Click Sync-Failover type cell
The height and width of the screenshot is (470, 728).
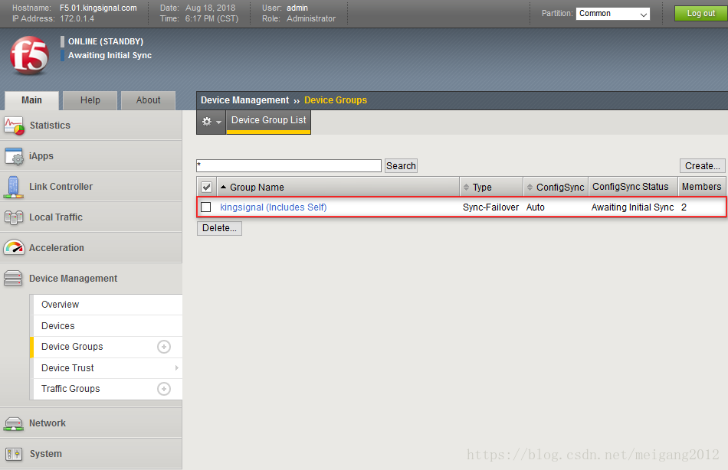(490, 207)
